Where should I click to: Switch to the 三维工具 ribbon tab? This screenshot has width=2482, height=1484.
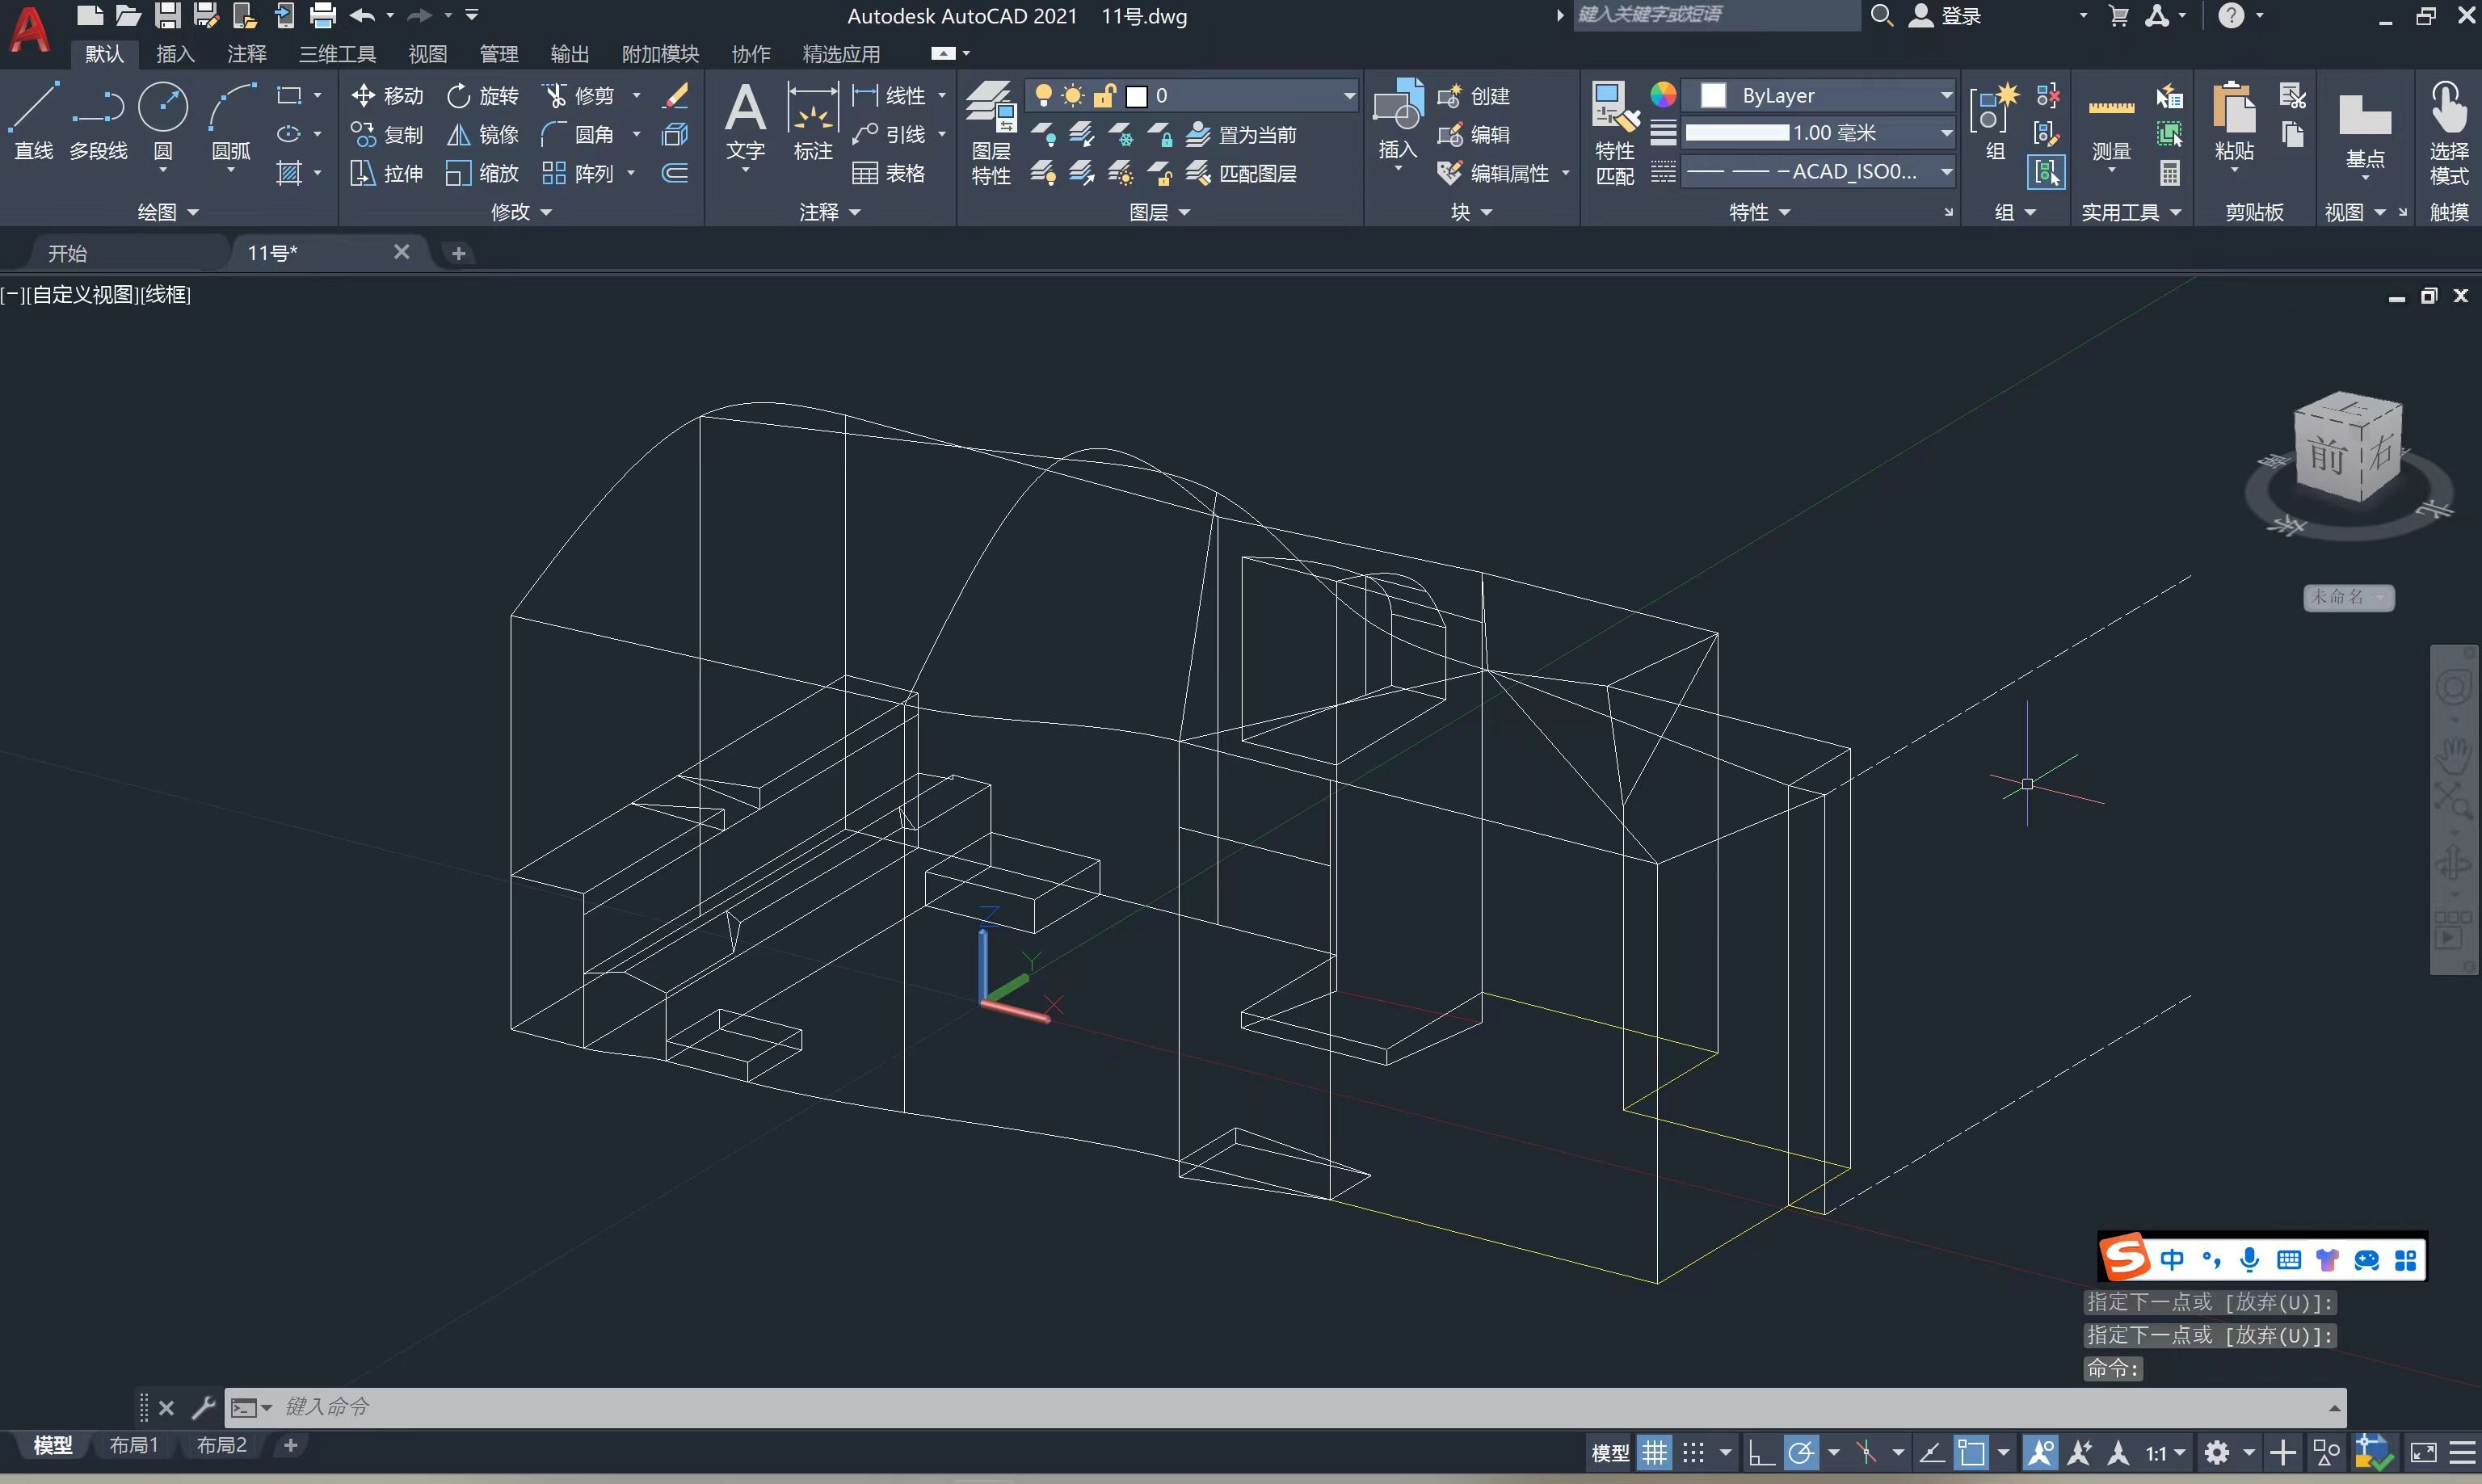(337, 54)
